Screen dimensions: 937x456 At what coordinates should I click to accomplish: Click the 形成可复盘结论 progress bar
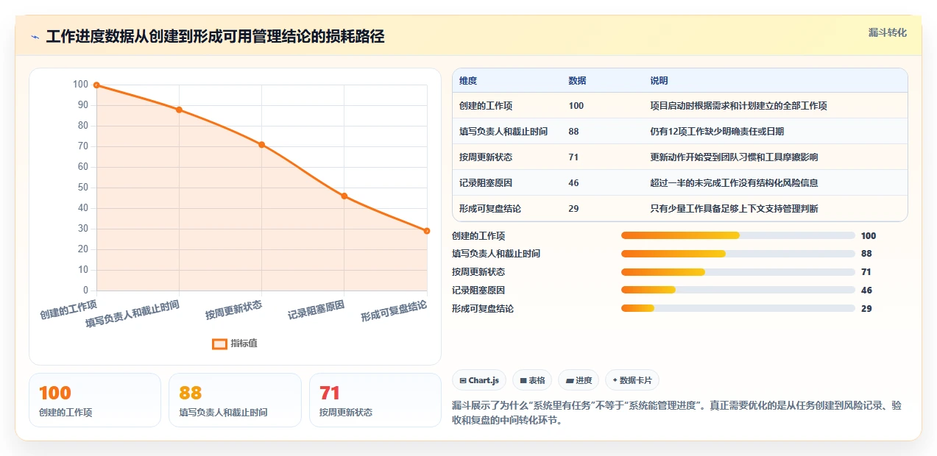click(x=738, y=308)
